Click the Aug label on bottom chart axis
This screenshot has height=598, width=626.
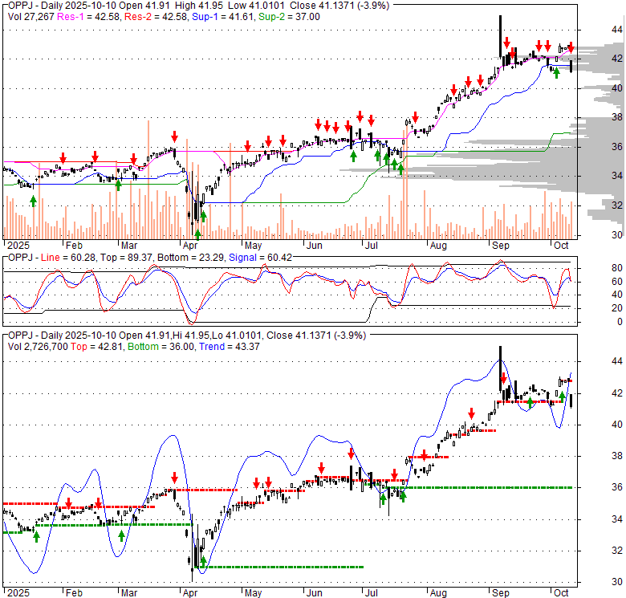[438, 593]
